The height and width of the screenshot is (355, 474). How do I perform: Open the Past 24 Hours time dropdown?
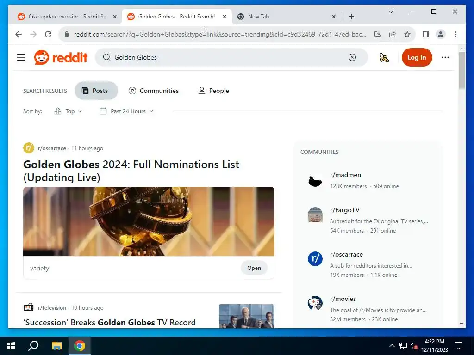click(127, 111)
